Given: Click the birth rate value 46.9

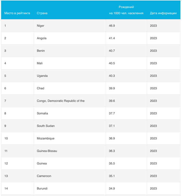Looking at the screenshot, I should (112, 26).
